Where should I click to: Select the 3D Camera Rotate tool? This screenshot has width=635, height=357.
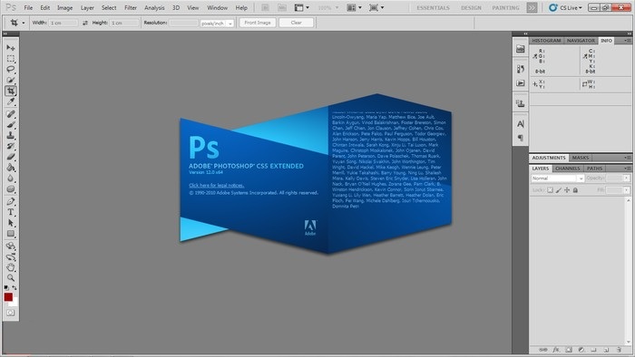pyautogui.click(x=11, y=256)
